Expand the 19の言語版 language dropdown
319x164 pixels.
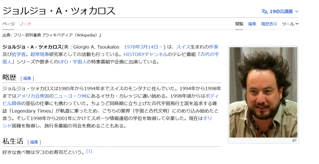(280, 11)
